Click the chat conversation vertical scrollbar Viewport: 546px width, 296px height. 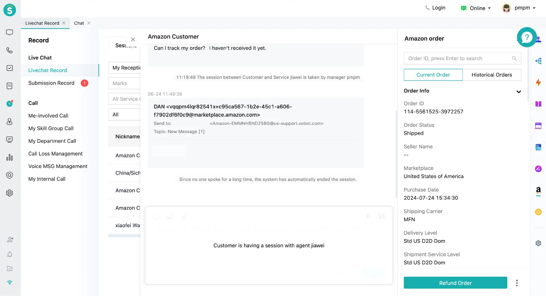point(396,154)
